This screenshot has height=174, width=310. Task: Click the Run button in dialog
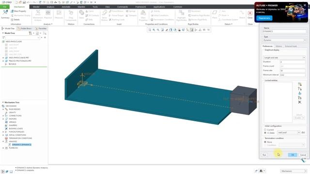tap(264, 155)
